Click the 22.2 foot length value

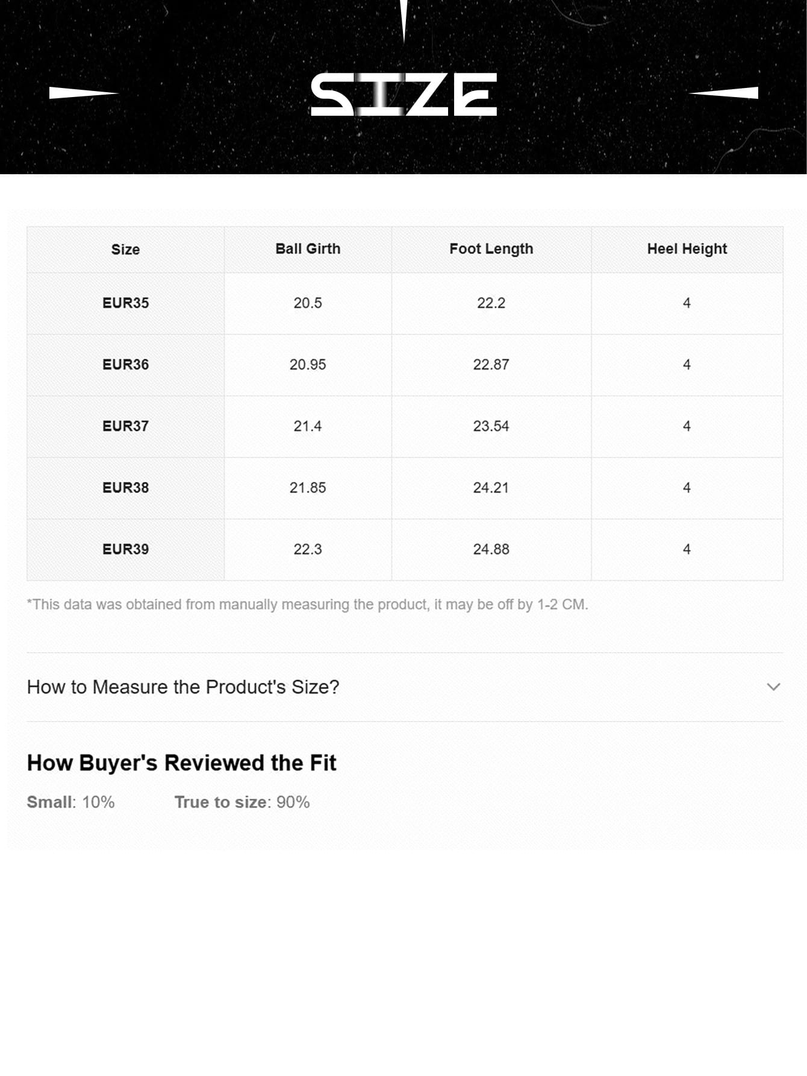[491, 303]
